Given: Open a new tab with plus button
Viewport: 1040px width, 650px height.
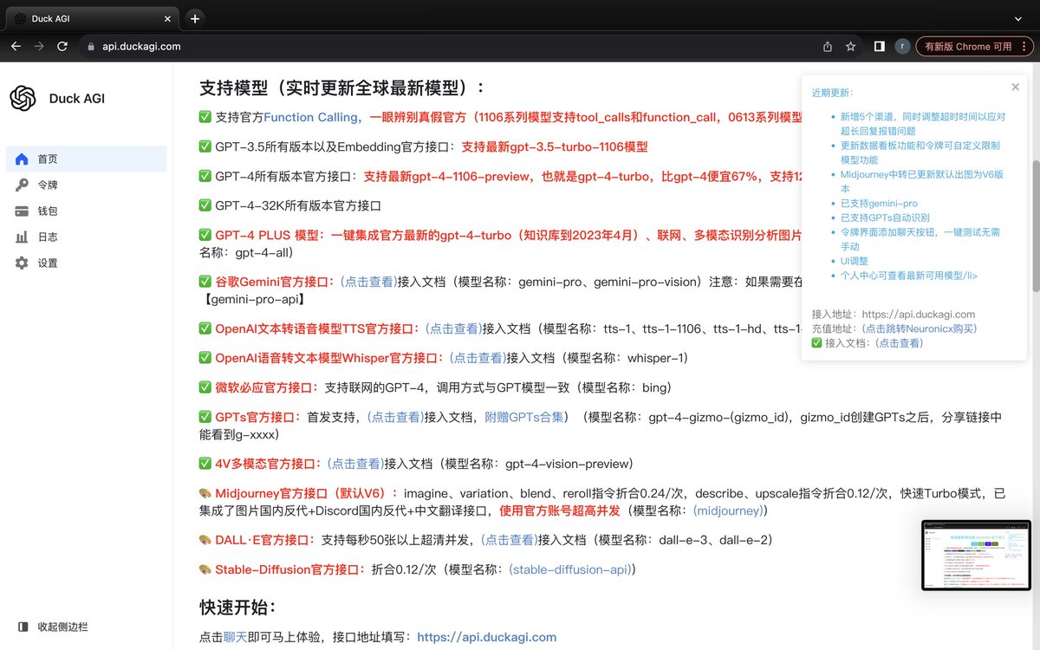Looking at the screenshot, I should pyautogui.click(x=195, y=18).
